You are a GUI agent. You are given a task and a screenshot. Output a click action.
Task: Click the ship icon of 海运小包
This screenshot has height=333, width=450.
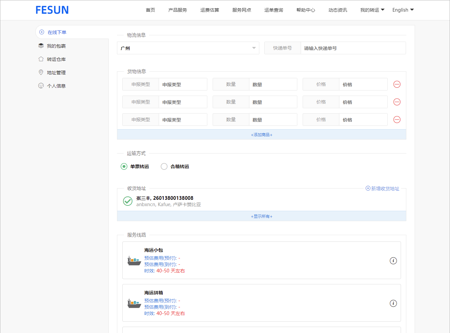coord(134,260)
